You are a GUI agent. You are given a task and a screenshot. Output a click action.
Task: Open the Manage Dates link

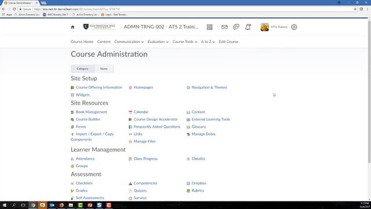(203, 134)
